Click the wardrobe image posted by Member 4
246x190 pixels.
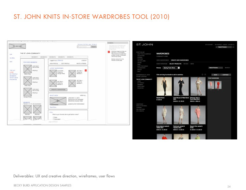(x=72, y=83)
